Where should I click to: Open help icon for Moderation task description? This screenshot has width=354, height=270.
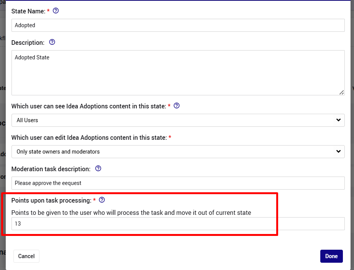click(98, 168)
